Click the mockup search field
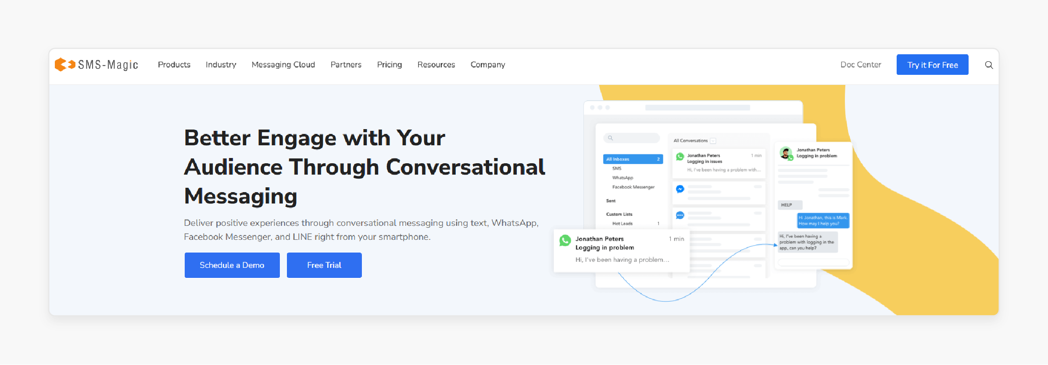 [x=632, y=138]
